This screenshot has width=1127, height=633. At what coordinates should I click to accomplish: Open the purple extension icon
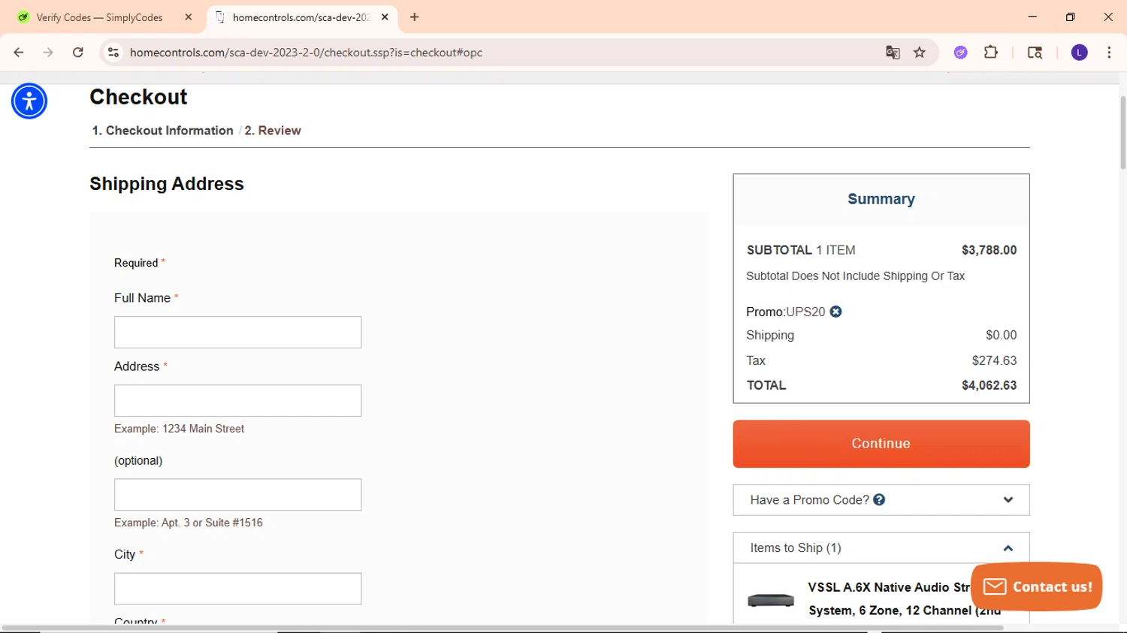point(961,53)
